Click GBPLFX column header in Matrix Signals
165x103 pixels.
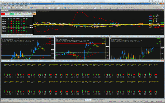click(12, 12)
